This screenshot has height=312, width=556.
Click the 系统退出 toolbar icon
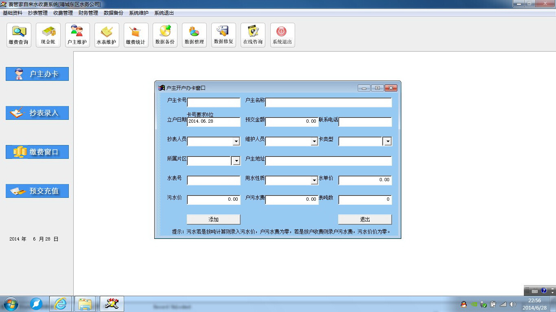(282, 35)
